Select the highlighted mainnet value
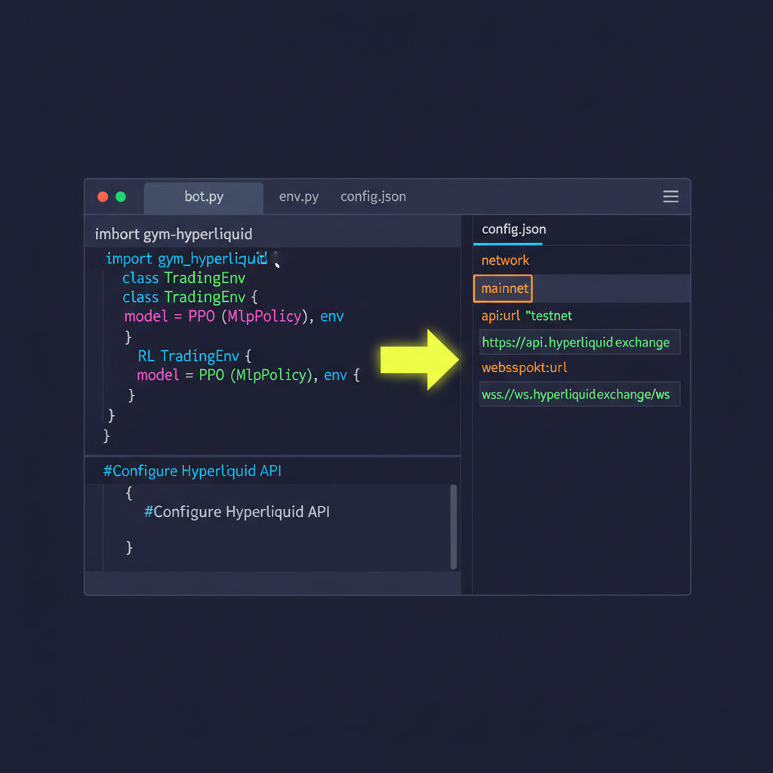The image size is (773, 773). pos(503,288)
